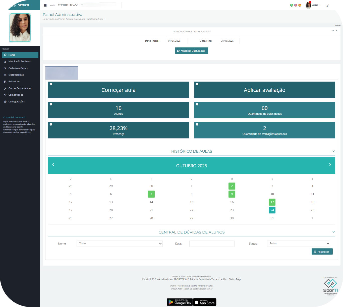This screenshot has height=307, width=343.
Task: Close the Filtro Dashboard Professor panel
Action: (336, 31)
